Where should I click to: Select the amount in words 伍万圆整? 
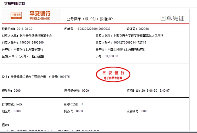[x=38, y=56]
